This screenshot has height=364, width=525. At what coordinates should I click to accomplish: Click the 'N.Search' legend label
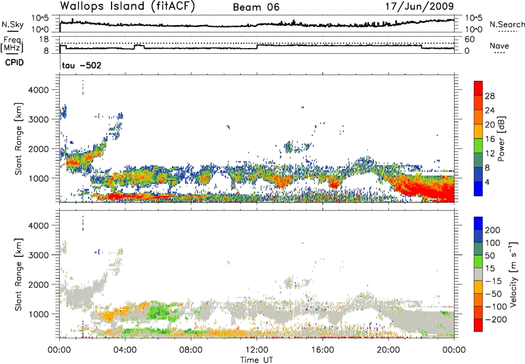[x=507, y=24]
